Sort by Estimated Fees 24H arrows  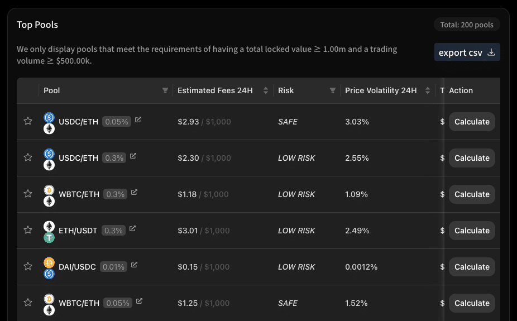(266, 90)
